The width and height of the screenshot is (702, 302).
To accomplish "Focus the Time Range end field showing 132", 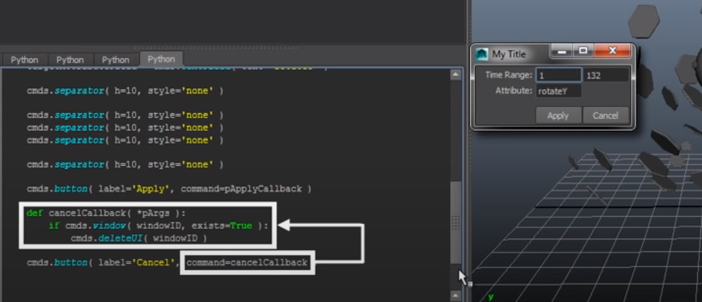I will pos(606,75).
